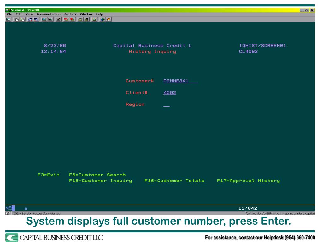
Task: Start a Send File transfer to host
Action: coord(30,20)
